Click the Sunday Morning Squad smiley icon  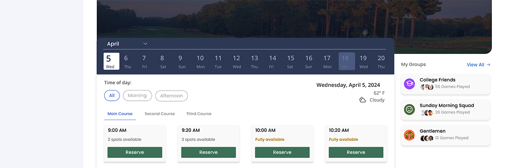409,110
